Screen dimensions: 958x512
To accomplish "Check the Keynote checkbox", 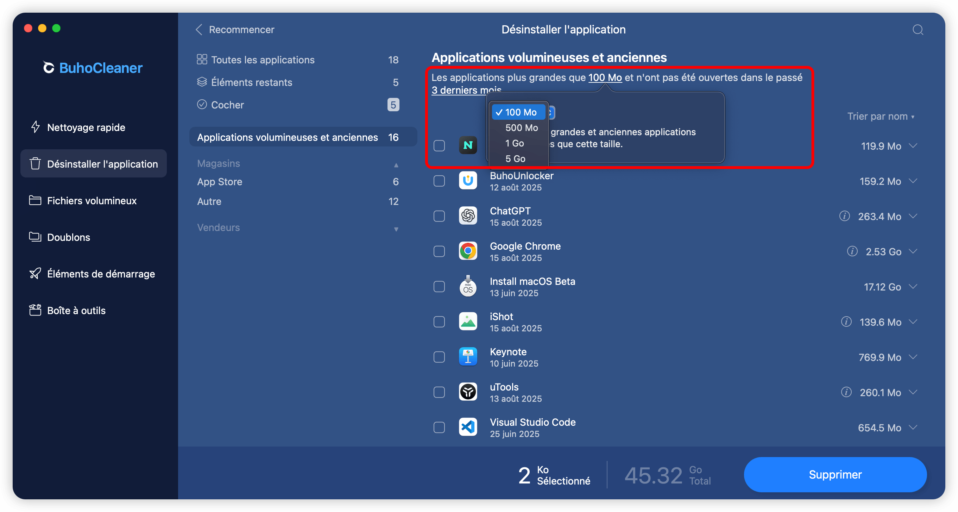I will click(439, 357).
